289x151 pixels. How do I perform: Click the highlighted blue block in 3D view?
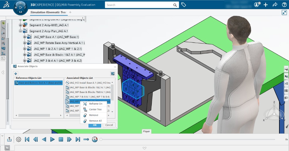[x=133, y=89]
